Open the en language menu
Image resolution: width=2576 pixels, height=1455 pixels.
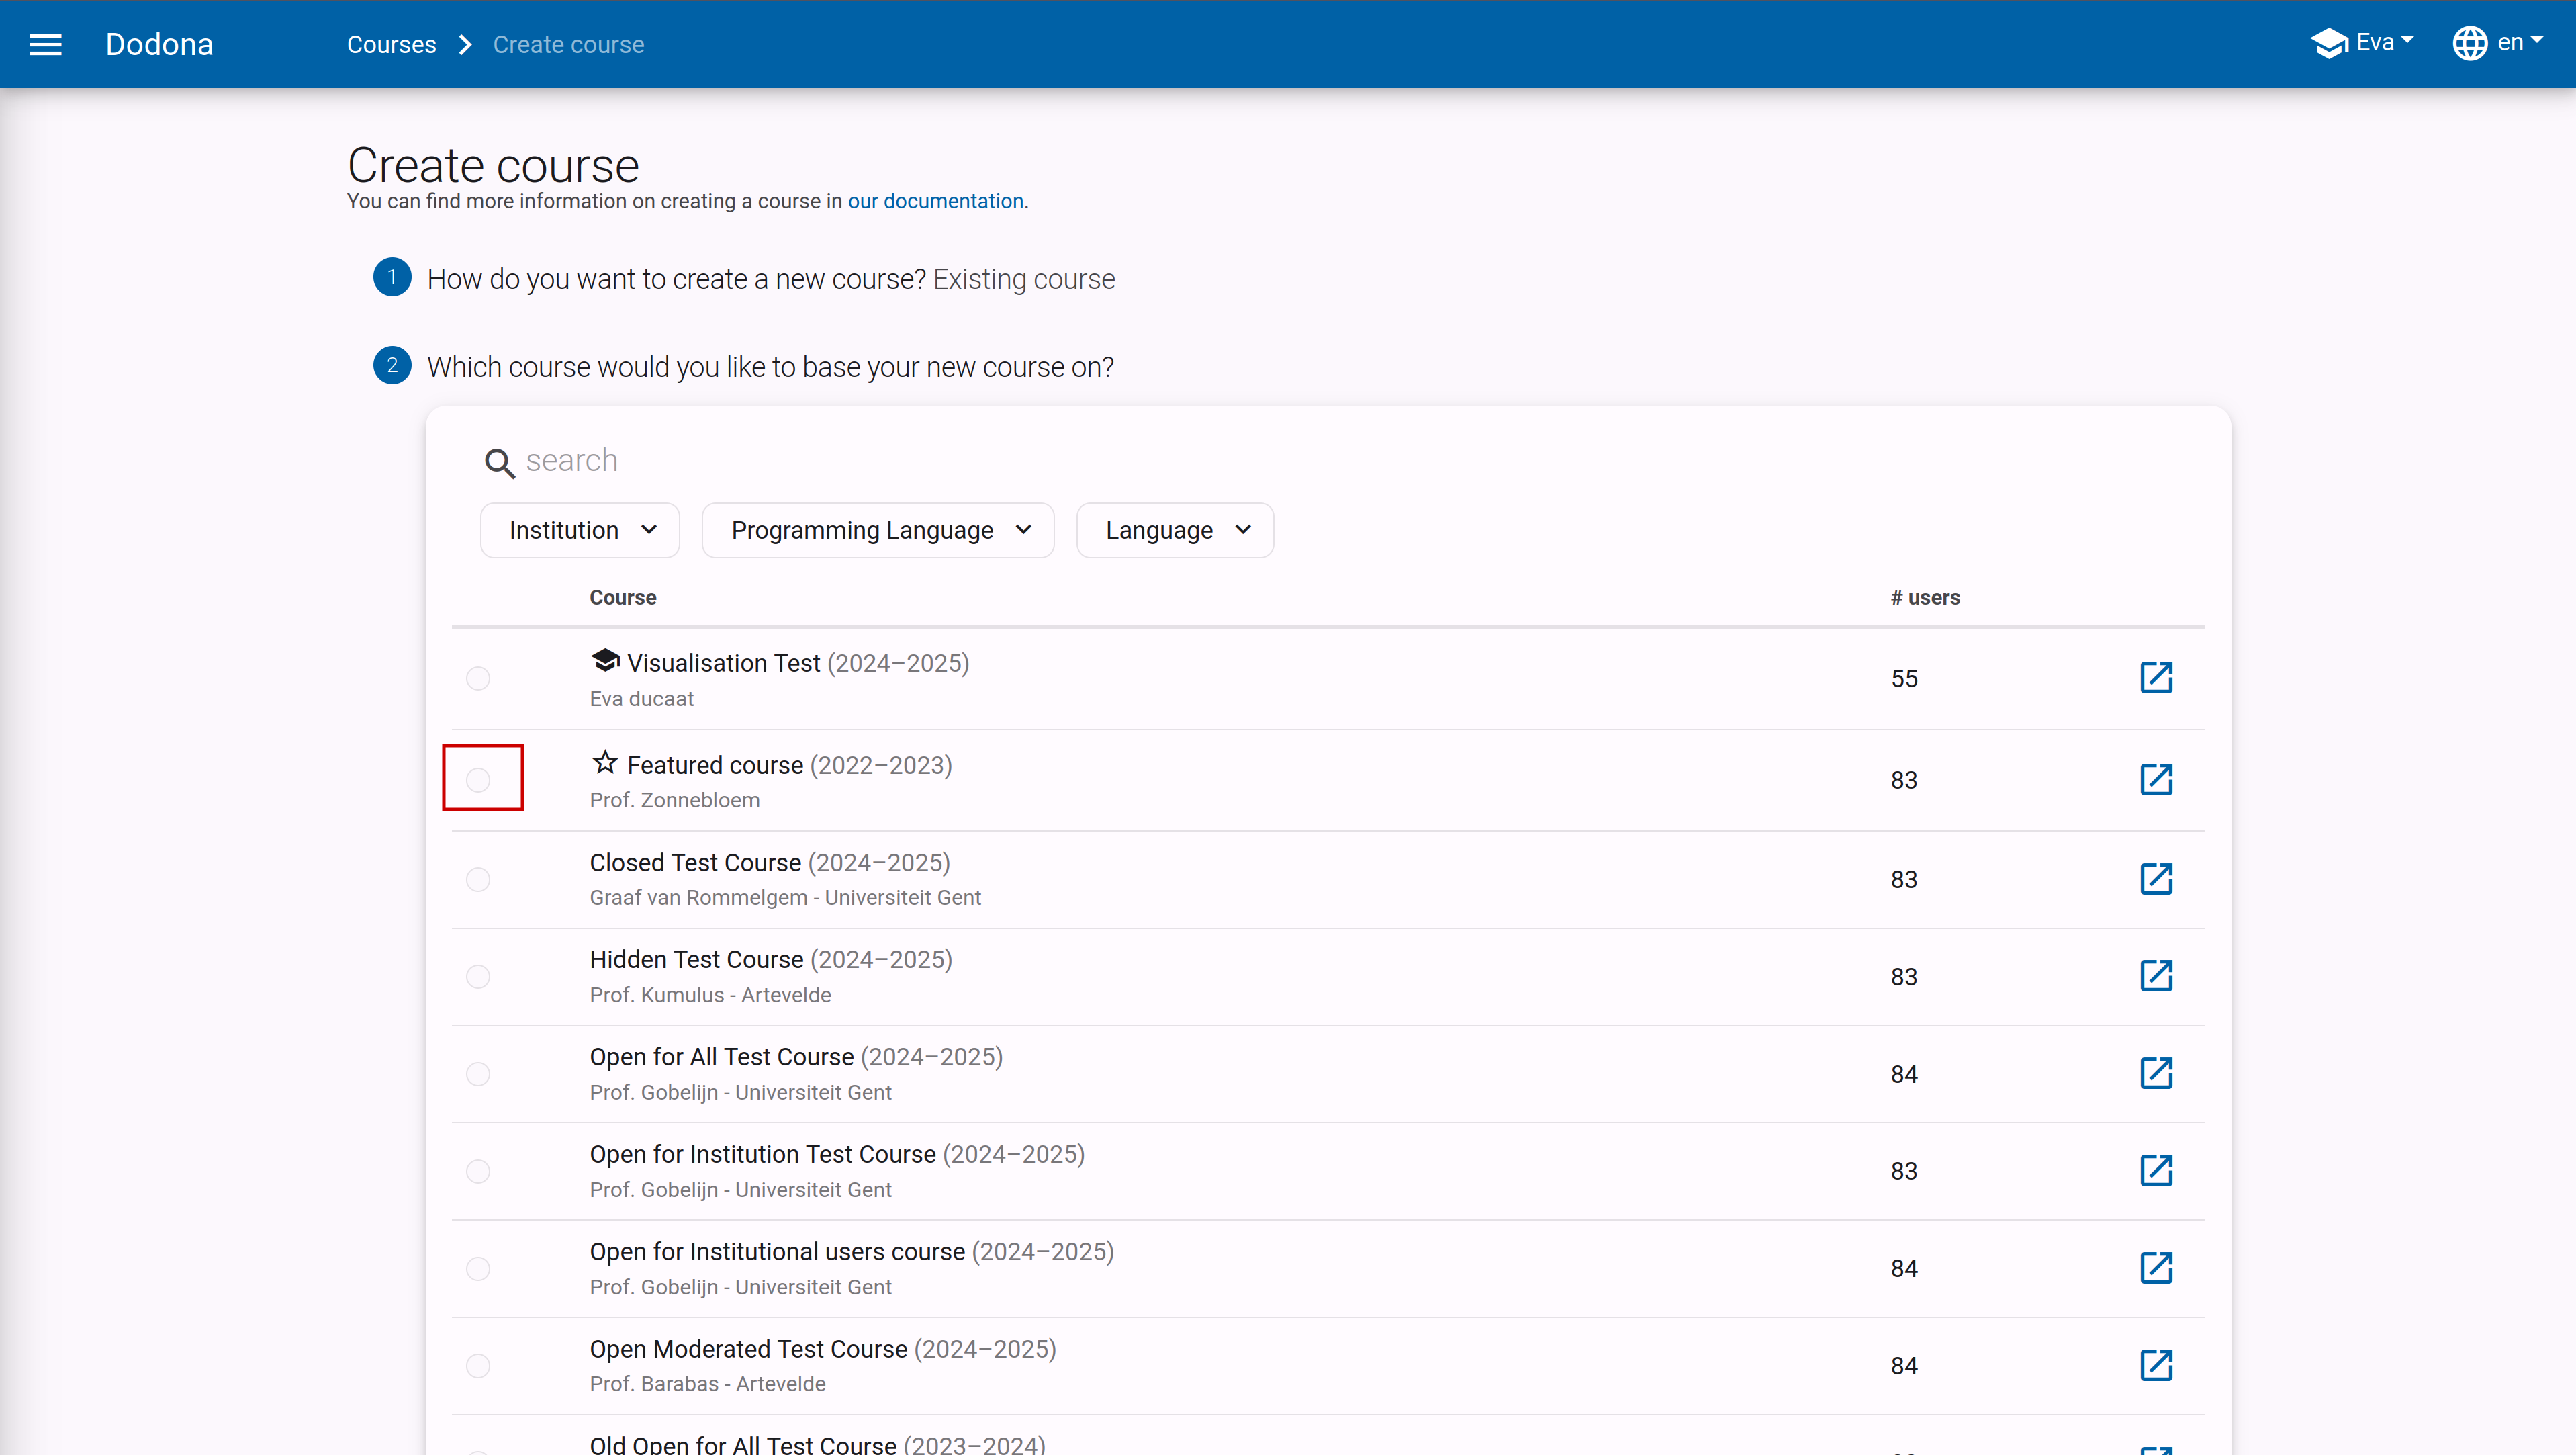(2497, 43)
